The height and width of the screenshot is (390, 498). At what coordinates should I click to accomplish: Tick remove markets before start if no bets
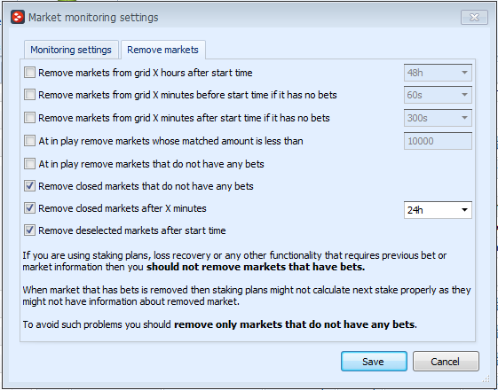pyautogui.click(x=30, y=95)
